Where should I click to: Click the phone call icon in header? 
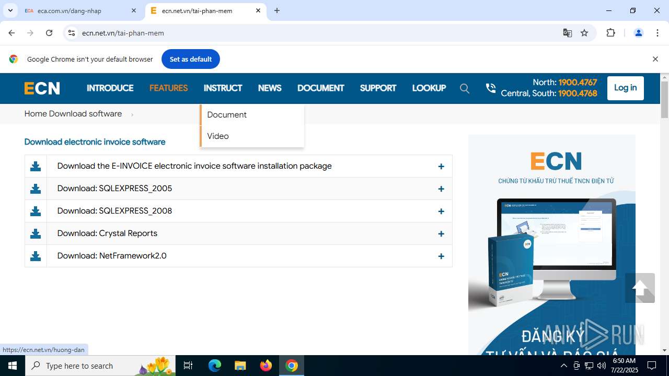pyautogui.click(x=490, y=88)
